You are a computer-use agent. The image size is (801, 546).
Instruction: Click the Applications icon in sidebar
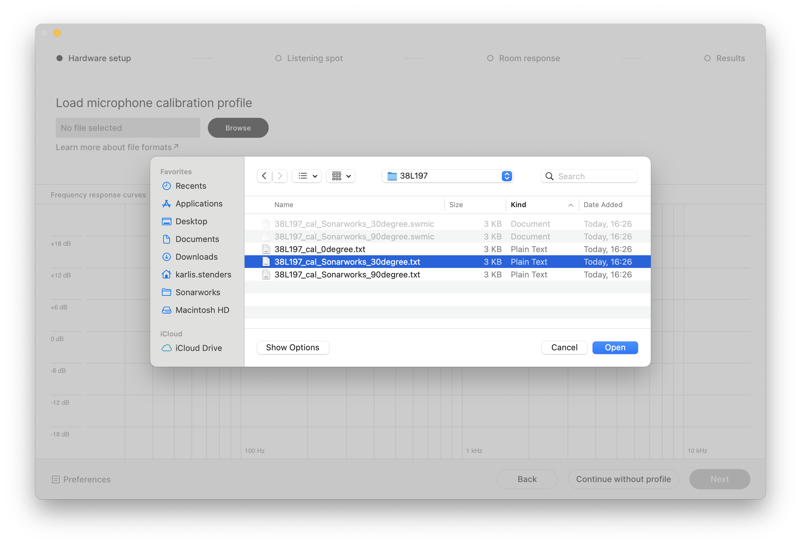click(166, 204)
